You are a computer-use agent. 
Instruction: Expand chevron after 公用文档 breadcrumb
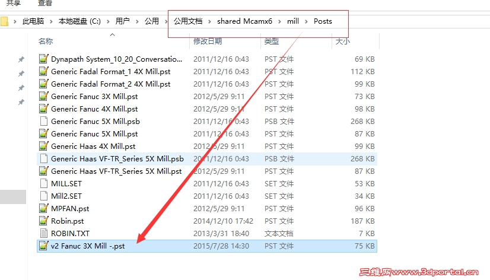(209, 21)
